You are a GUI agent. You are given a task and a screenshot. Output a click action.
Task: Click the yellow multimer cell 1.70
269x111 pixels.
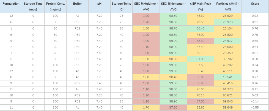146,107
